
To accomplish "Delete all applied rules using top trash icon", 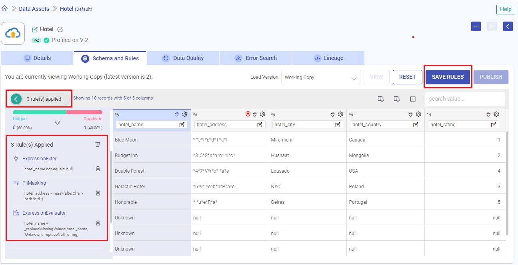I will (98, 144).
